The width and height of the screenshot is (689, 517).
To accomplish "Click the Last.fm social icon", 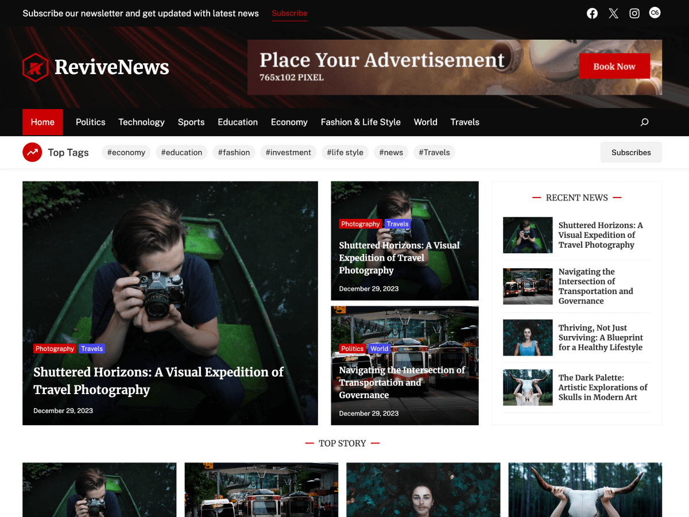I will 655,13.
